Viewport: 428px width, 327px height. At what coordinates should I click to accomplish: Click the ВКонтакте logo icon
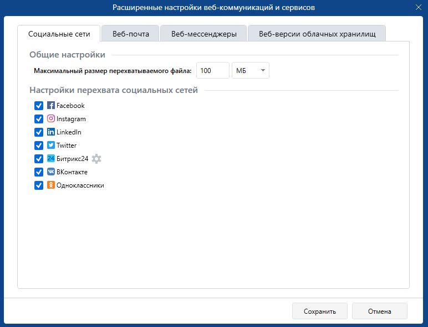tap(51, 172)
